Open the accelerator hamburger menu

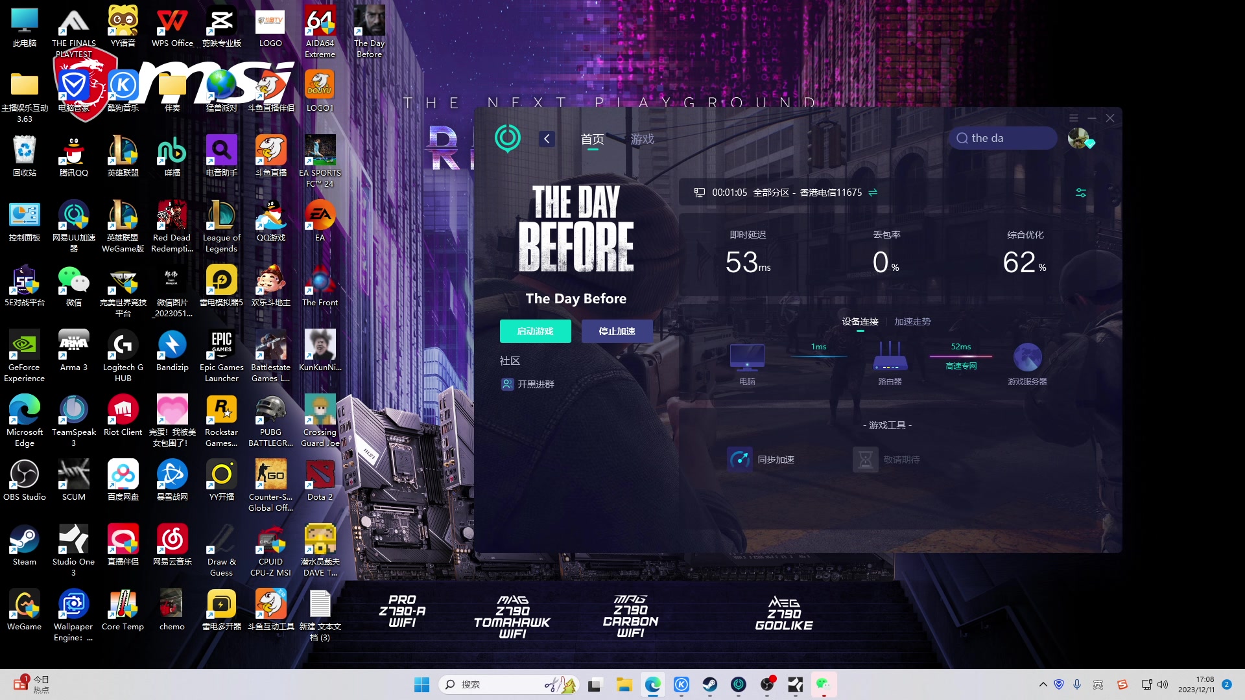(1074, 118)
